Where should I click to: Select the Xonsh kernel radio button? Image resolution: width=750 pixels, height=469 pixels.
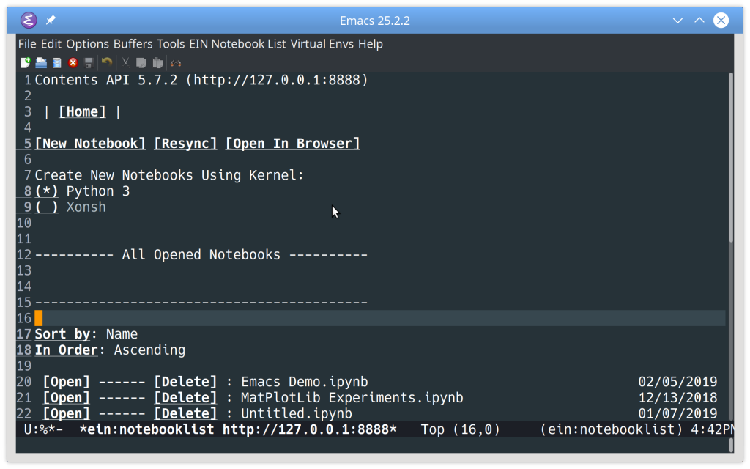46,207
